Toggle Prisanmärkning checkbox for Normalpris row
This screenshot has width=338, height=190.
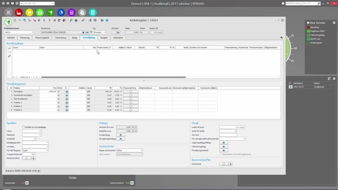click(x=130, y=91)
